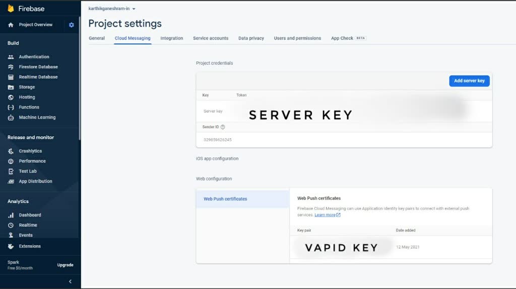Click the iOS app configuration heading

pos(217,159)
